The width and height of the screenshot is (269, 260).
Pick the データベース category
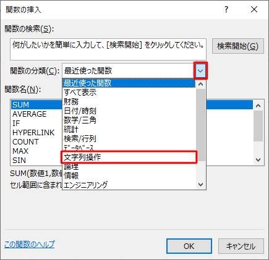(129, 148)
